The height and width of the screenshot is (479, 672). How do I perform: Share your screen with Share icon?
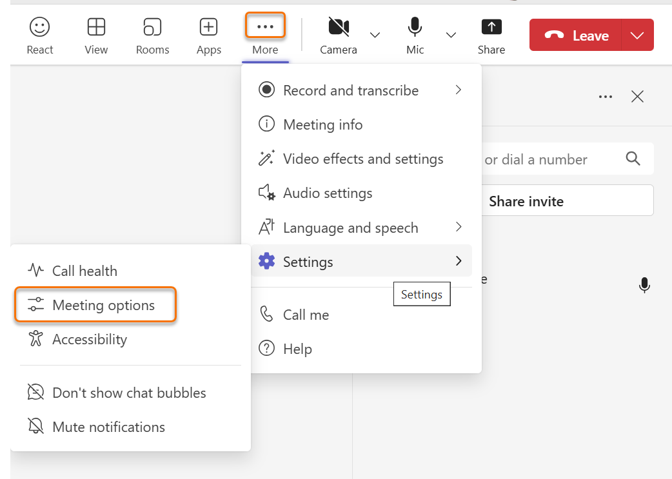pos(491,35)
